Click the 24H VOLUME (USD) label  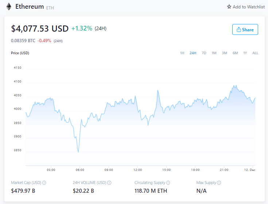pos(90,183)
